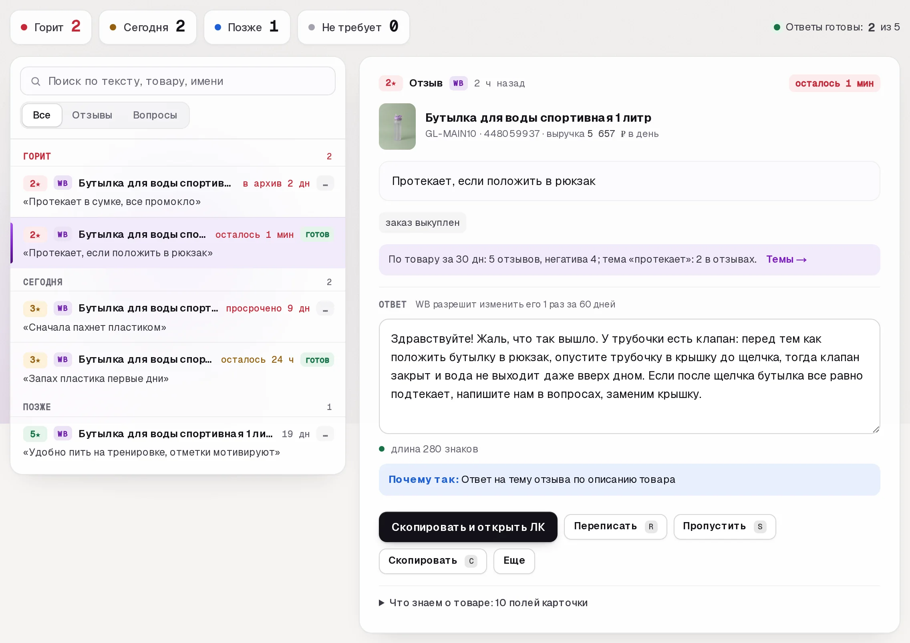Image resolution: width=910 pixels, height=643 pixels.
Task: Click «готов» badge on «Запах пластика» row
Action: coord(317,360)
